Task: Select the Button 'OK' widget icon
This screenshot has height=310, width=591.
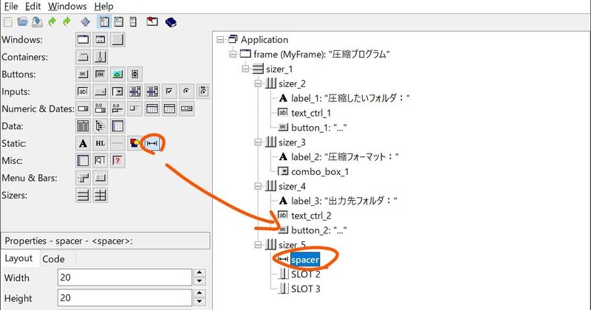Action: pos(83,75)
